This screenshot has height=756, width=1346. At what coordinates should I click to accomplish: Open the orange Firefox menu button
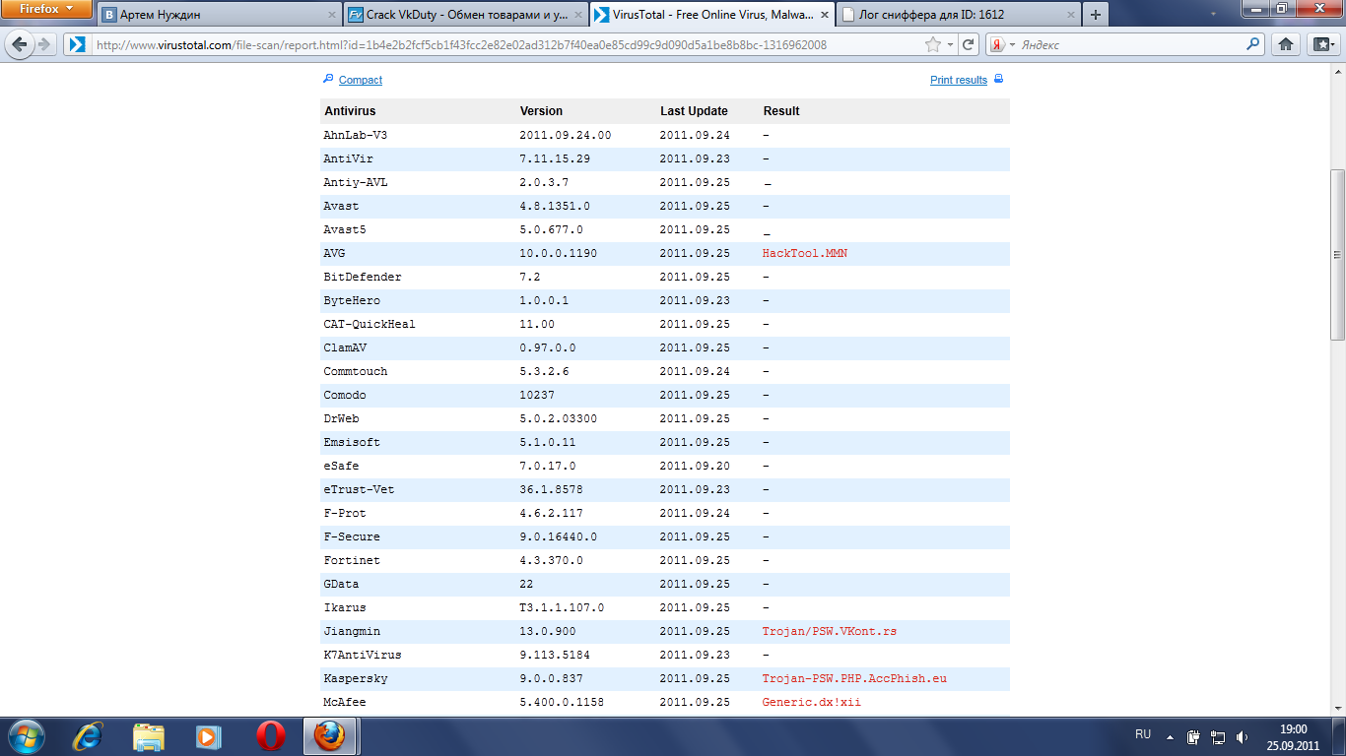click(46, 9)
